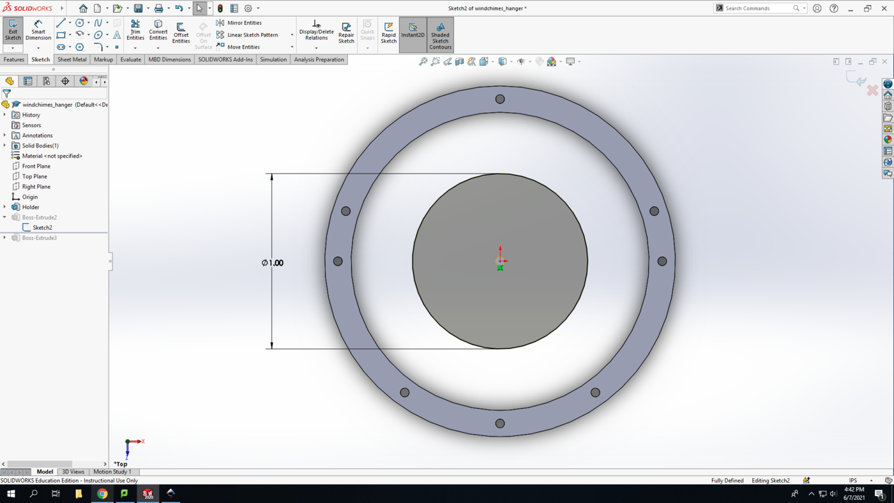Screen dimensions: 894x503
Task: Expand the History tree node
Action: pyautogui.click(x=5, y=115)
